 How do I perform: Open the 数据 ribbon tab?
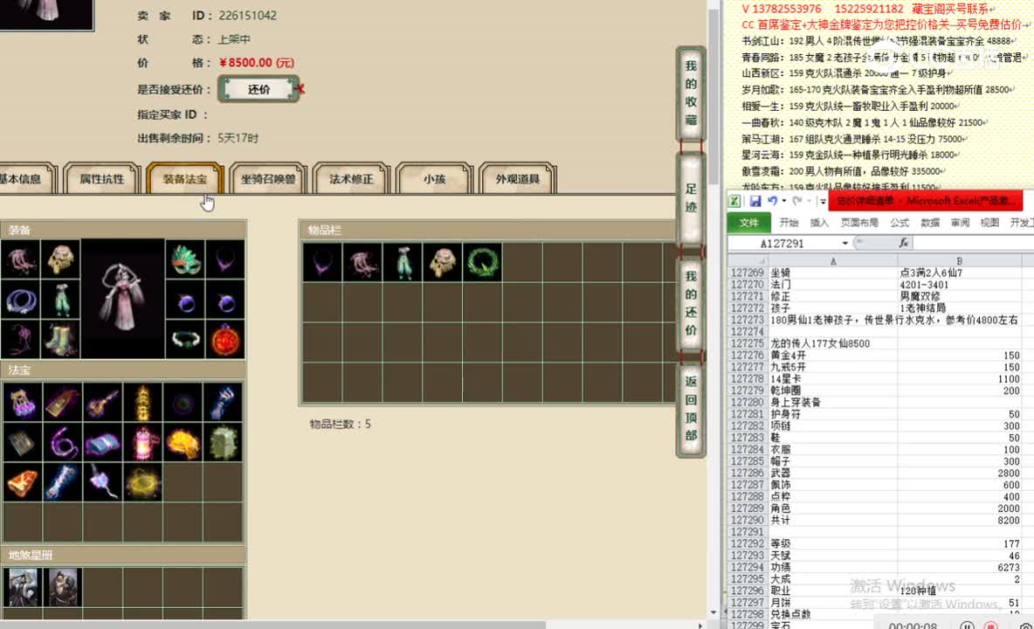click(x=930, y=223)
